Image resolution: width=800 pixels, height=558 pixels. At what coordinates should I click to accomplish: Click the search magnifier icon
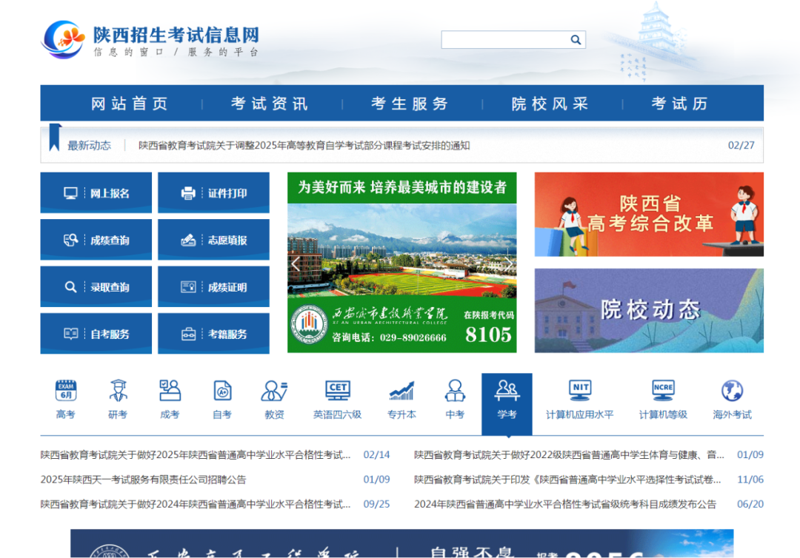576,40
